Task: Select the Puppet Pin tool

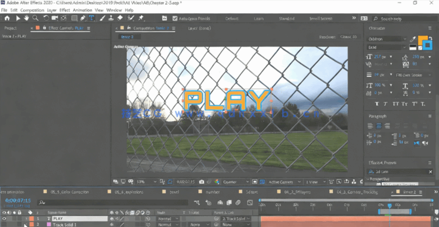Action: pos(141,18)
